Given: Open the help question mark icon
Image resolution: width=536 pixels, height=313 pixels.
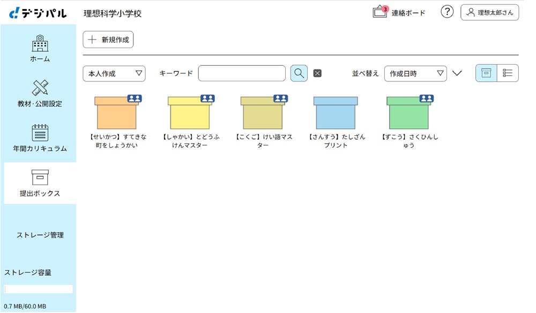Looking at the screenshot, I should coord(447,12).
